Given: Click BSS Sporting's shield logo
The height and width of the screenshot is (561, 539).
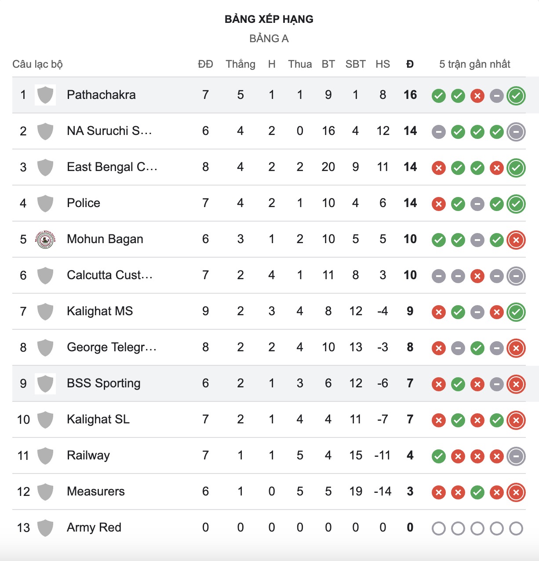Looking at the screenshot, I should click(45, 383).
